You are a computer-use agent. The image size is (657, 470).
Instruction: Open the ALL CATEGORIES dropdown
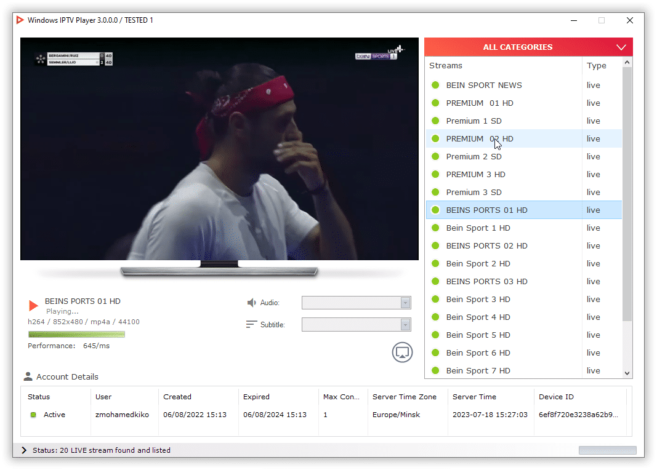pos(528,47)
